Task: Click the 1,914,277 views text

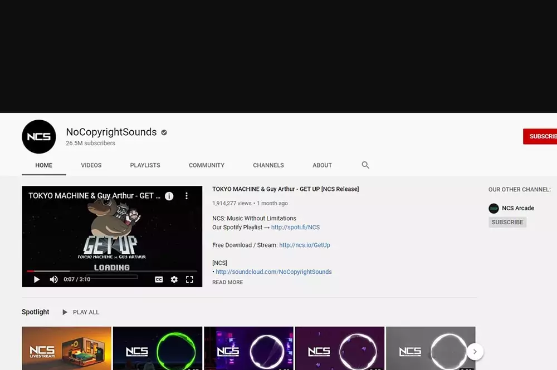Action: (232, 203)
